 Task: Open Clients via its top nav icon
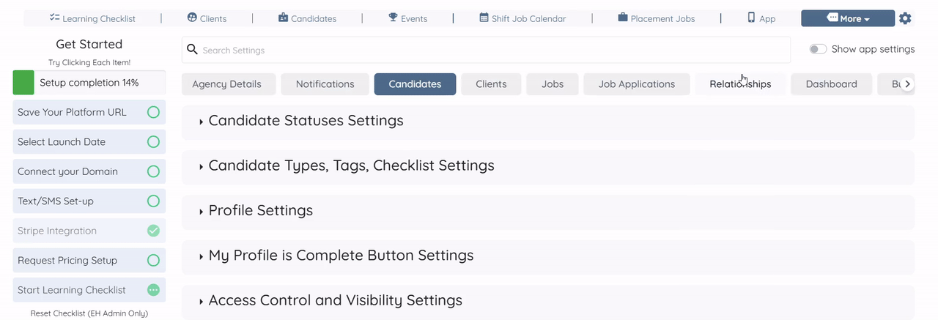pyautogui.click(x=193, y=18)
